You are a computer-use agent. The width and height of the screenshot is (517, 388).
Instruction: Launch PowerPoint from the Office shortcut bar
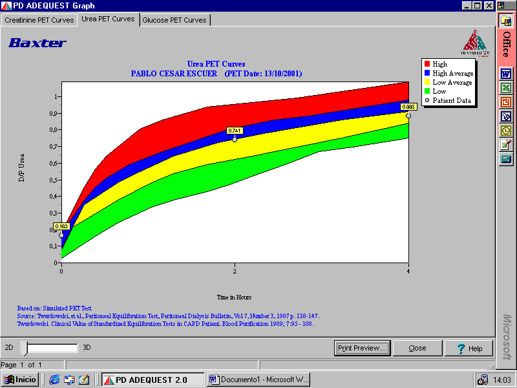pyautogui.click(x=506, y=102)
